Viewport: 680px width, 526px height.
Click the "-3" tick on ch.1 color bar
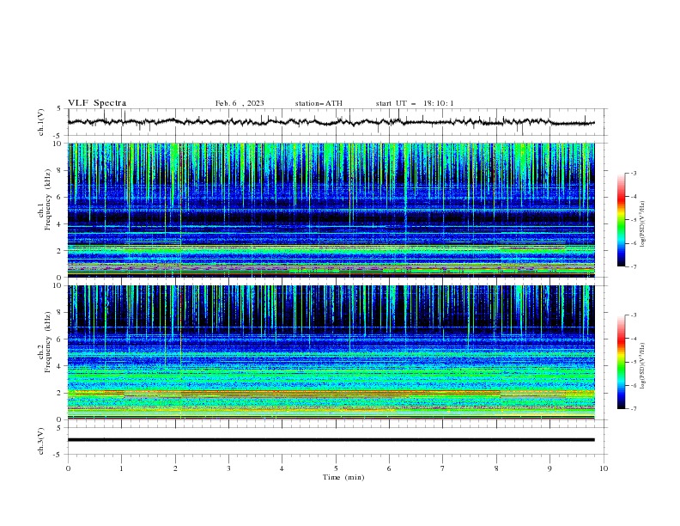[x=633, y=173]
